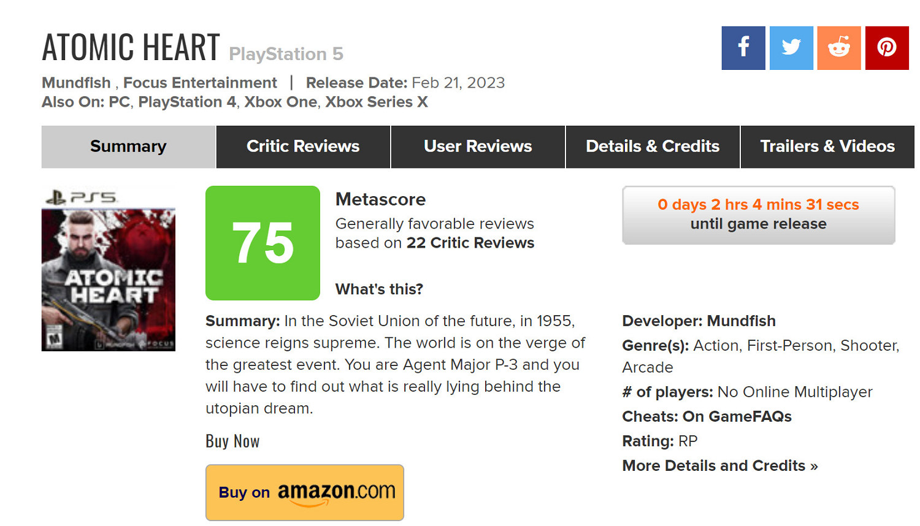Open the Focus Entertainment publisher link
920x526 pixels.
[x=200, y=83]
